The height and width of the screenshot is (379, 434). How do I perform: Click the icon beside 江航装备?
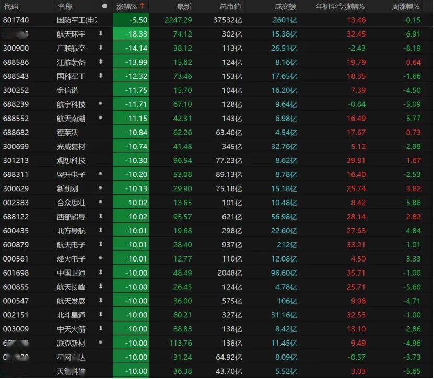[x=100, y=62]
